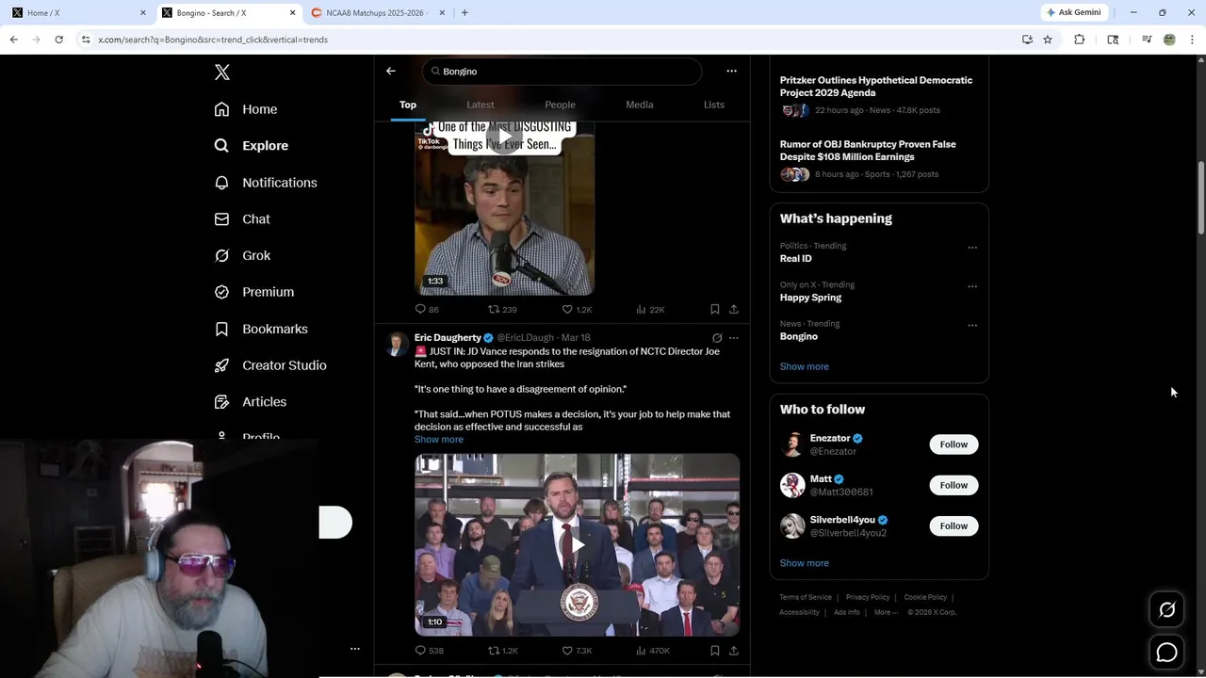1206x678 pixels.
Task: Switch to Home / X browser tab
Action: click(78, 12)
